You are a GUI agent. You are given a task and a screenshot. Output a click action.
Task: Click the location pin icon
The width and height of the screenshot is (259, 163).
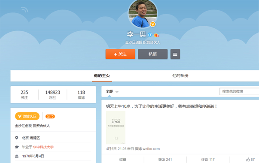(16, 138)
